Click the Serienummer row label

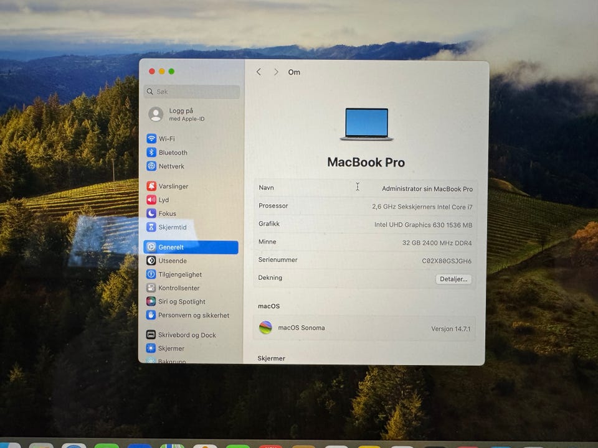pos(278,259)
